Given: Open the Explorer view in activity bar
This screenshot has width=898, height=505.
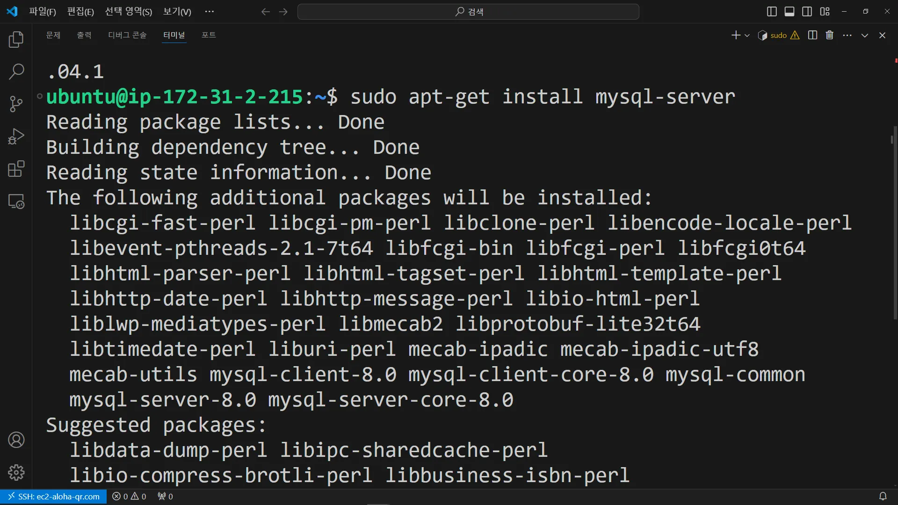Looking at the screenshot, I should point(16,39).
